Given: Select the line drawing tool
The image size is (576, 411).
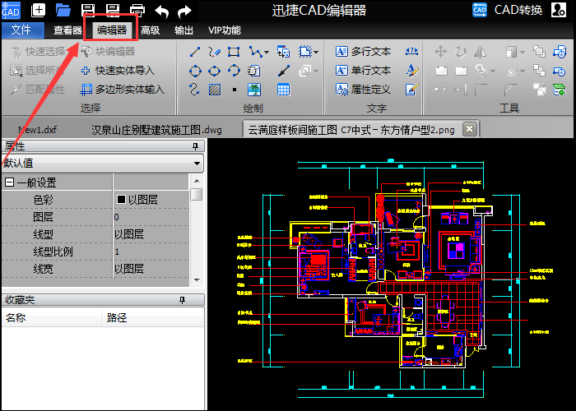Looking at the screenshot, I should coord(195,52).
